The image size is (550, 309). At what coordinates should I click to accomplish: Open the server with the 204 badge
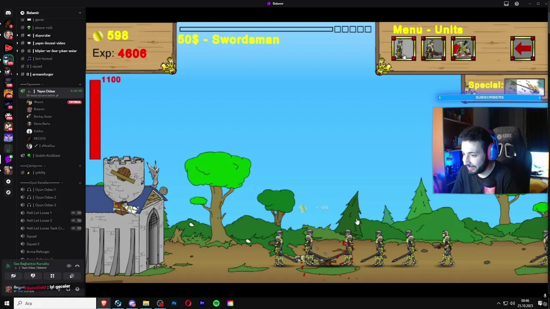point(8,115)
